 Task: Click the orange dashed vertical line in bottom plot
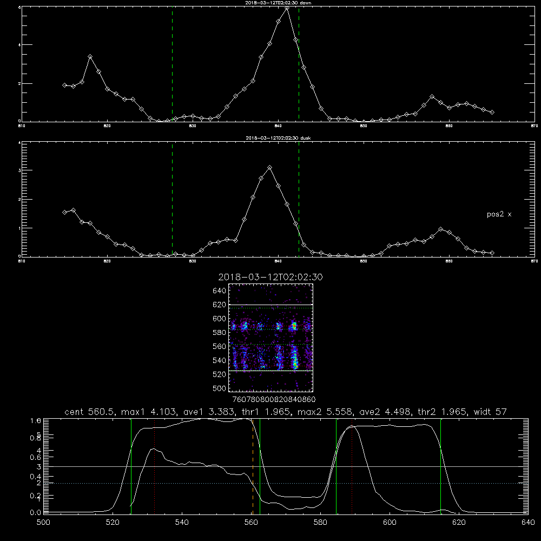point(253,466)
